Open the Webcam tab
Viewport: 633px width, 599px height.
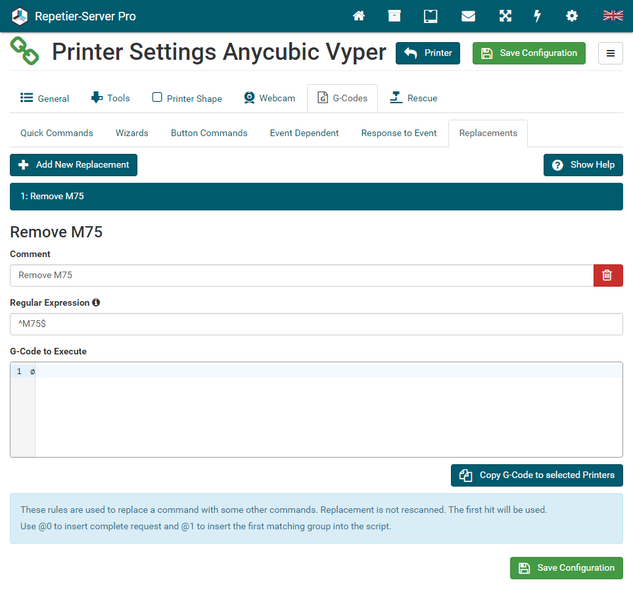point(270,98)
